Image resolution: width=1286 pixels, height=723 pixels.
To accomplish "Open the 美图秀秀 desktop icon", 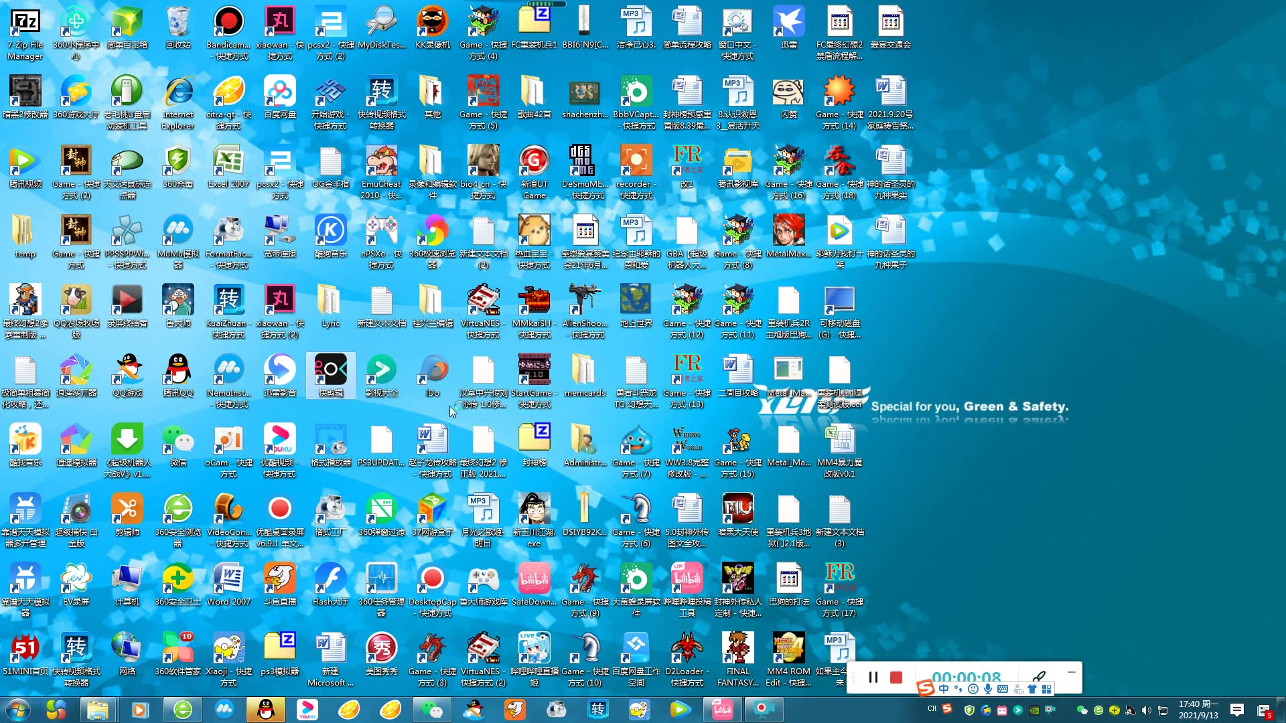I will 382,654.
